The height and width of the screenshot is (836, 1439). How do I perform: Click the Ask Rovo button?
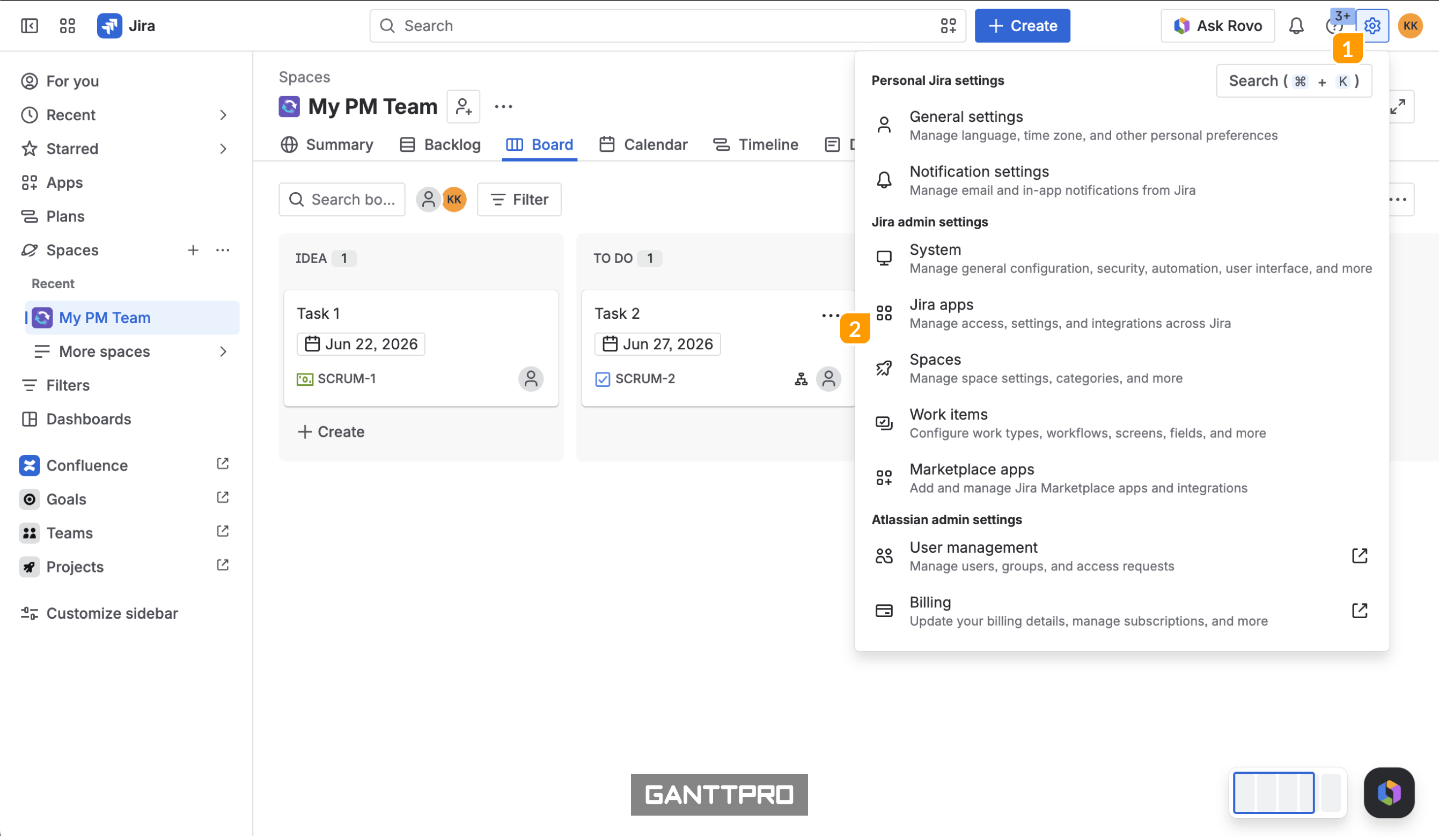1217,26
